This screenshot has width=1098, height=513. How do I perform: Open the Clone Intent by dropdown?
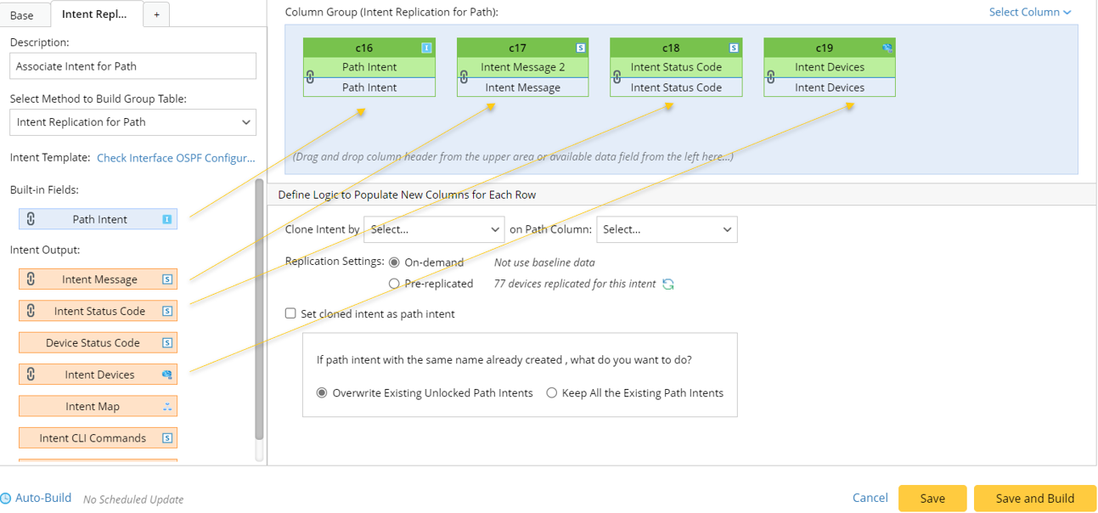(x=434, y=229)
